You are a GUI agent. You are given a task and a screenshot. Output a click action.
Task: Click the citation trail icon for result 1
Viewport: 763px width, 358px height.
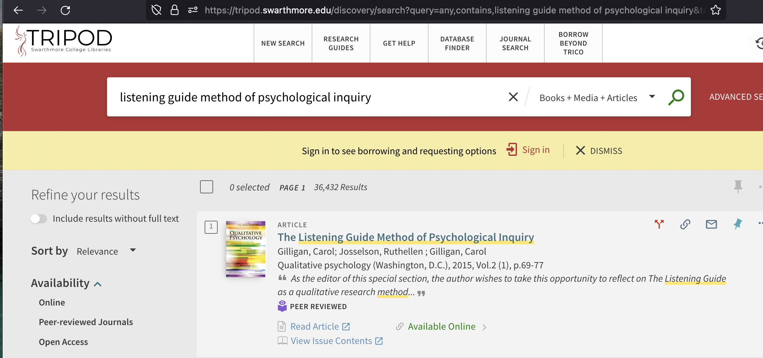point(659,224)
